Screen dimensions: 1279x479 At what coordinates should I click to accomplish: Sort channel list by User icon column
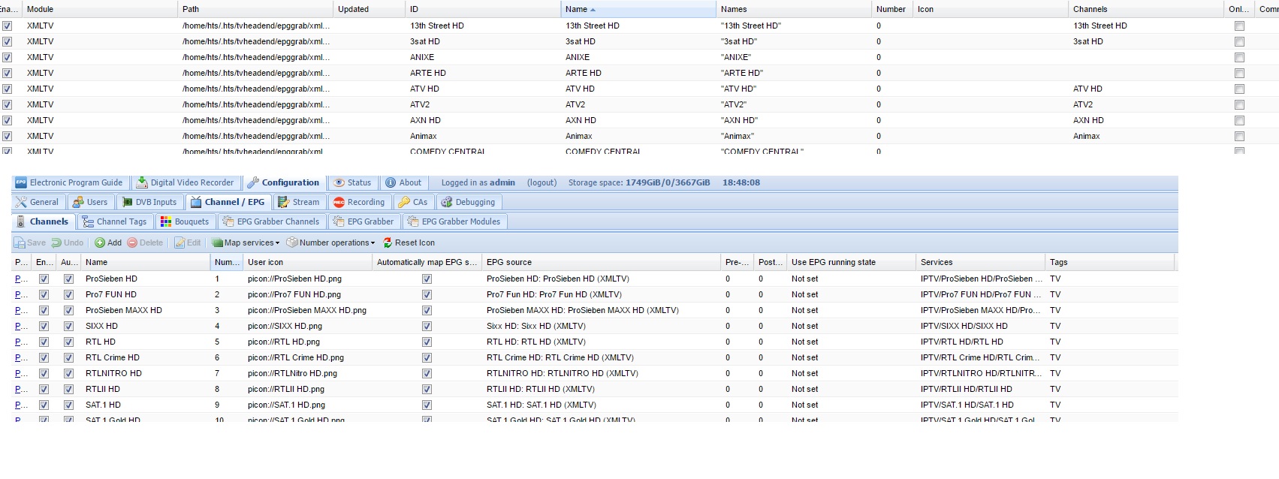pos(307,262)
